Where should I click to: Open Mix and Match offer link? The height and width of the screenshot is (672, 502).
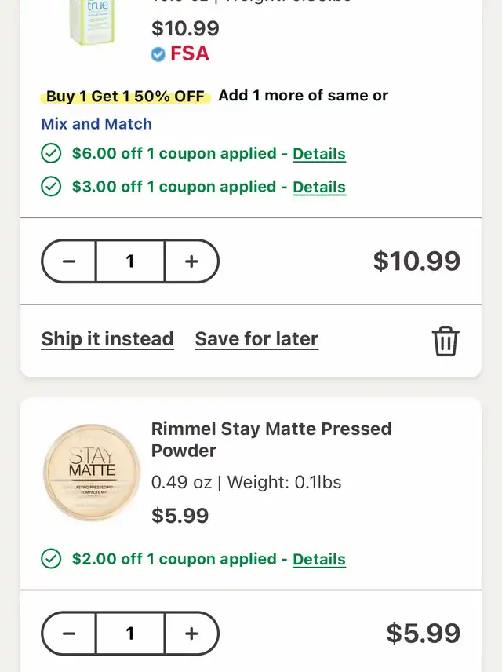click(x=96, y=124)
